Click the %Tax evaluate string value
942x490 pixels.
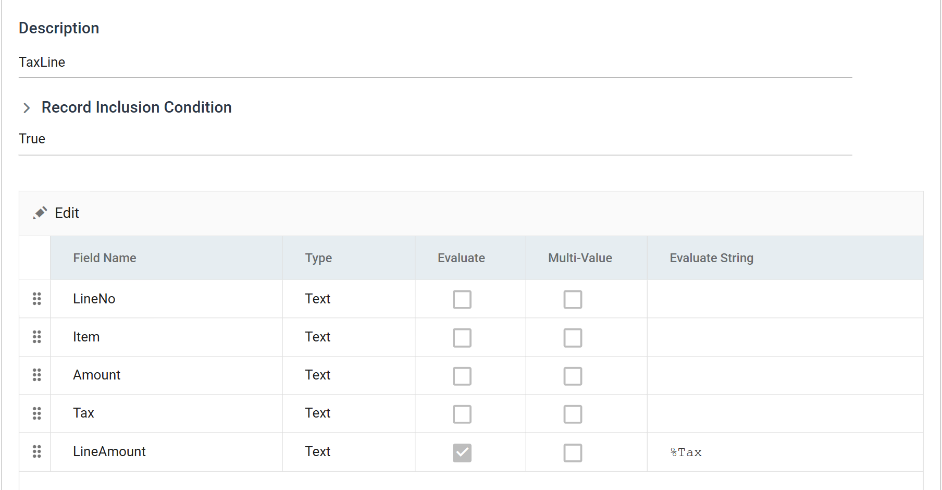(686, 452)
